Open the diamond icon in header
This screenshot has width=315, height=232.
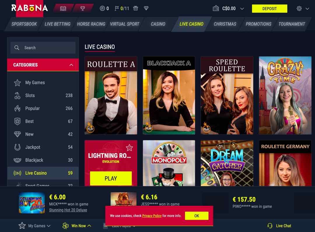(x=146, y=8)
